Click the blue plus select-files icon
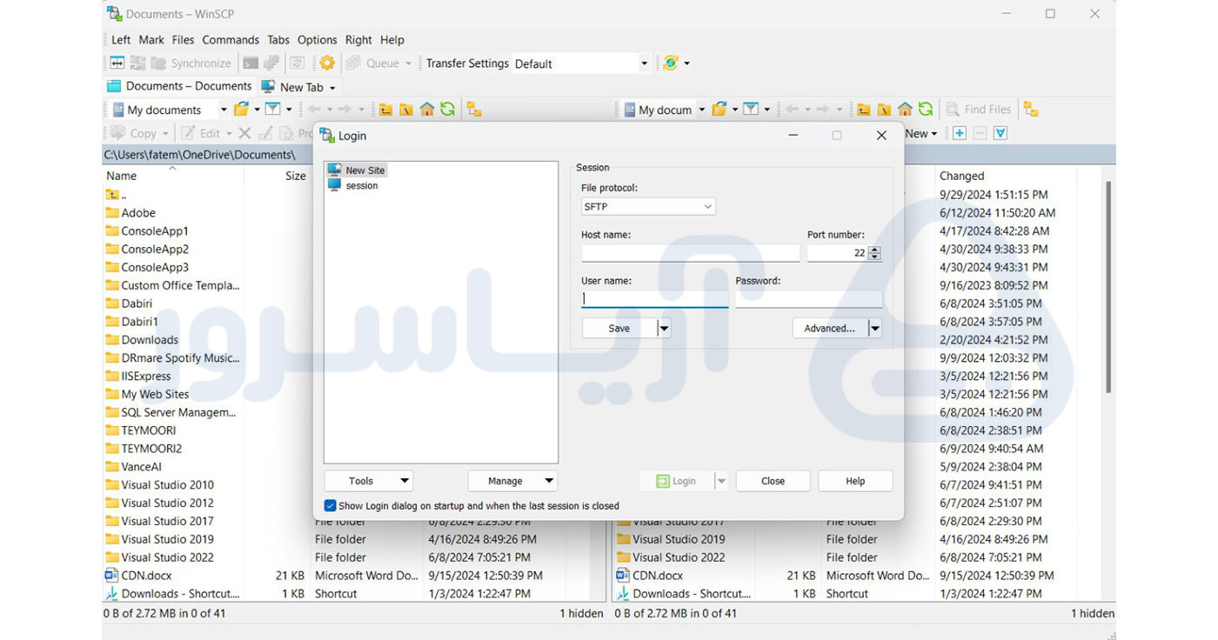The image size is (1218, 640). [x=959, y=133]
